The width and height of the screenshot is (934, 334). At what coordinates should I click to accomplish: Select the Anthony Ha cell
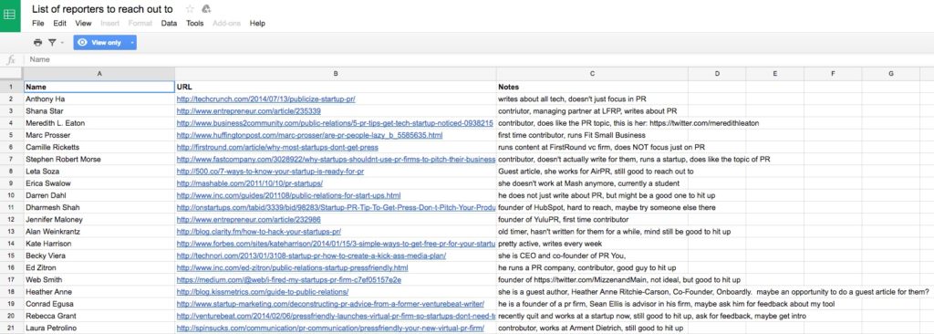pyautogui.click(x=99, y=99)
